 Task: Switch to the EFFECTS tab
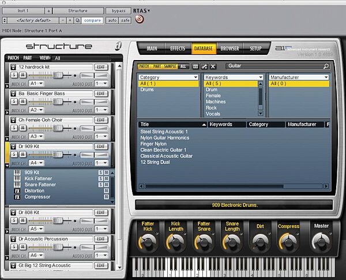coord(178,48)
